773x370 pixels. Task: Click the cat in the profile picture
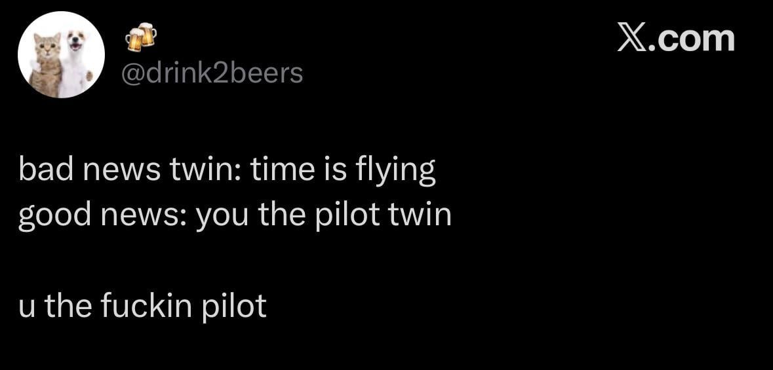point(47,64)
